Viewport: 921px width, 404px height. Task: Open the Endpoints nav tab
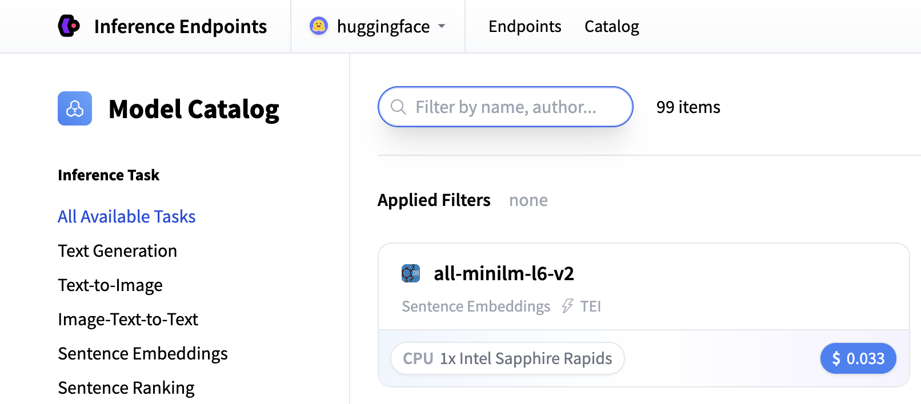pyautogui.click(x=524, y=26)
